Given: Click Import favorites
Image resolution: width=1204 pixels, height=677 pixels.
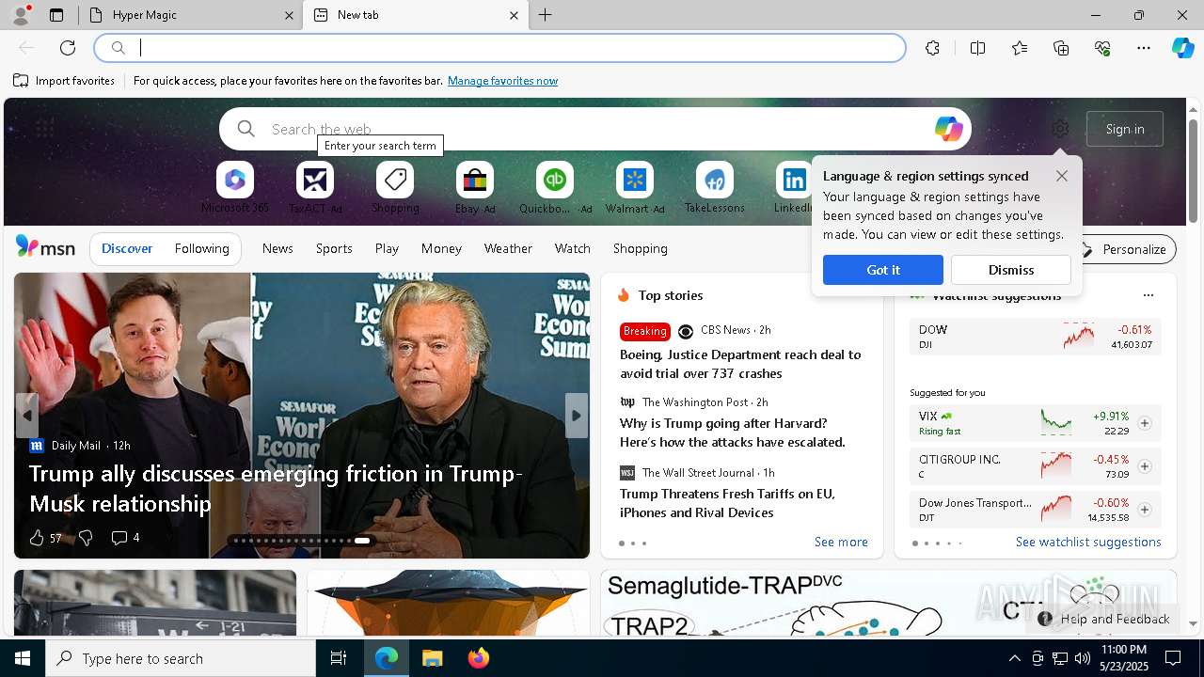Looking at the screenshot, I should 64,81.
